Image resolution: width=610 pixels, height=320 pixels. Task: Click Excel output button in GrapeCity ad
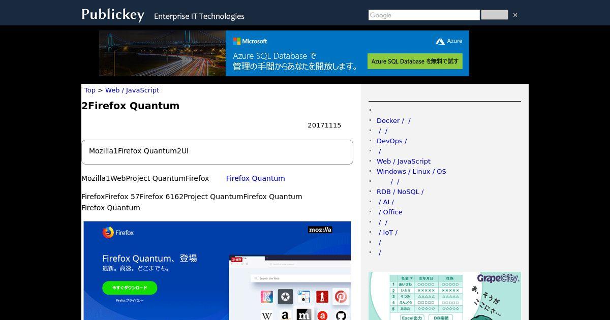click(x=412, y=318)
